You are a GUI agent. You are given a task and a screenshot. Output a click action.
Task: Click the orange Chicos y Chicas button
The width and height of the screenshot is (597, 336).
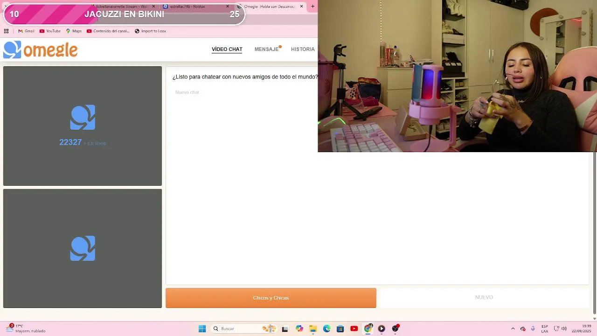(x=271, y=298)
